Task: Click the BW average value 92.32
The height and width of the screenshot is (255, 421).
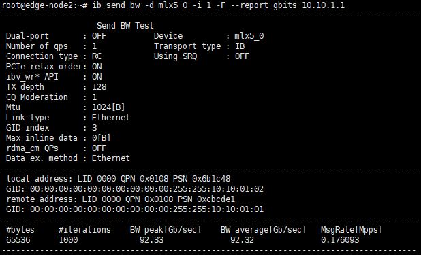Action: pos(242,240)
